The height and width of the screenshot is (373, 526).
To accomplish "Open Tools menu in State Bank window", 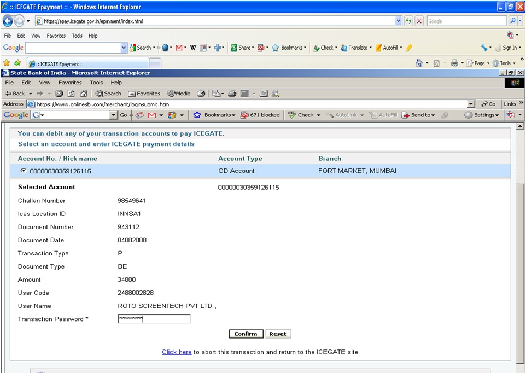I will [96, 83].
